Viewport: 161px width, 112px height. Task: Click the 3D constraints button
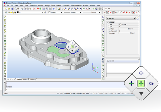(109, 9)
